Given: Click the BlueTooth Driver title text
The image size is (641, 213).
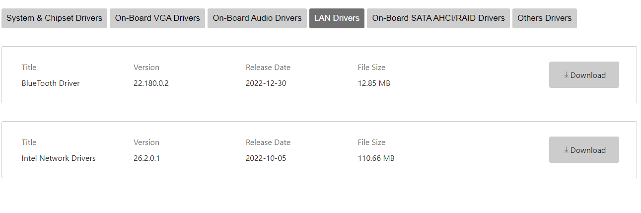Looking at the screenshot, I should point(51,83).
